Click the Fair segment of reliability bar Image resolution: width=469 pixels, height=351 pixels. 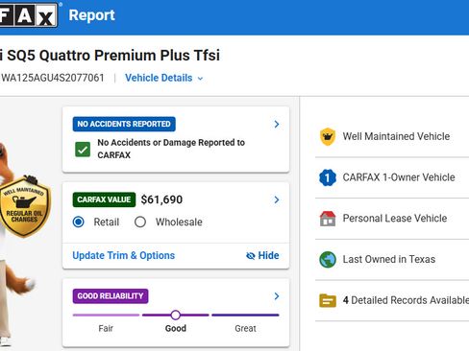coord(106,315)
